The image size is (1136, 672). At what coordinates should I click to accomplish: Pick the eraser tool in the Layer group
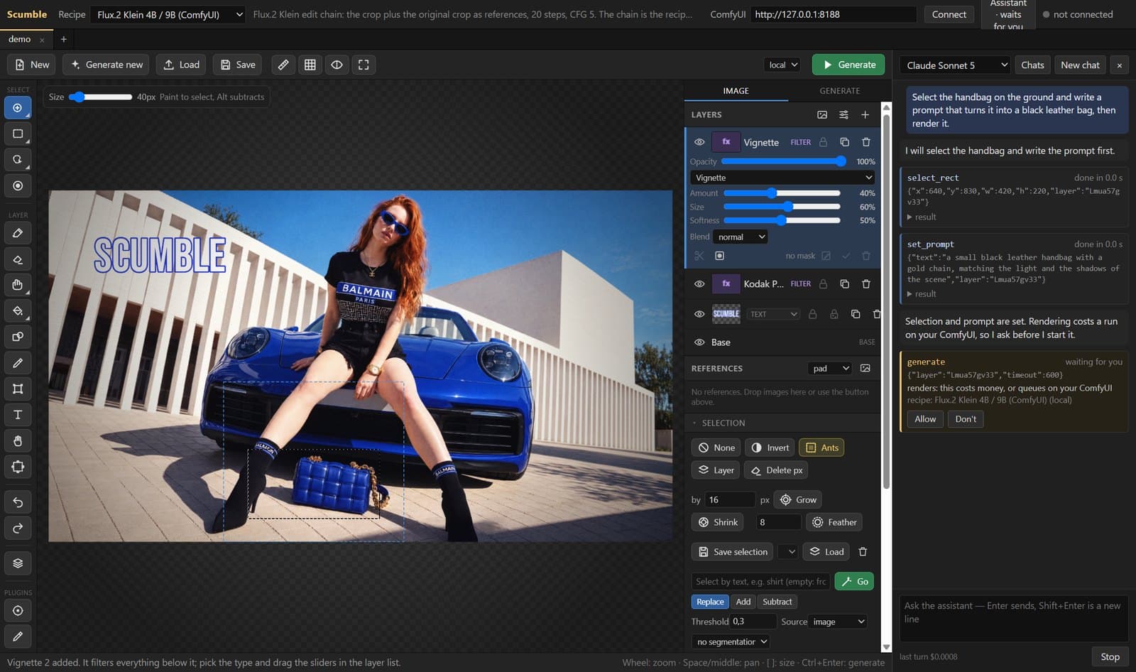click(18, 259)
